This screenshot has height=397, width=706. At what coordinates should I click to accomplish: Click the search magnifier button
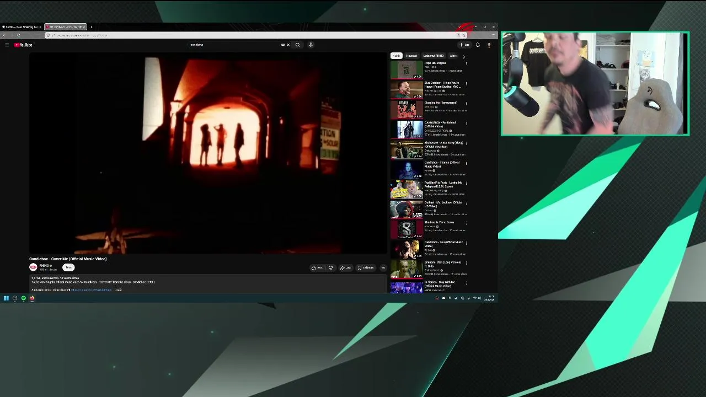point(297,45)
